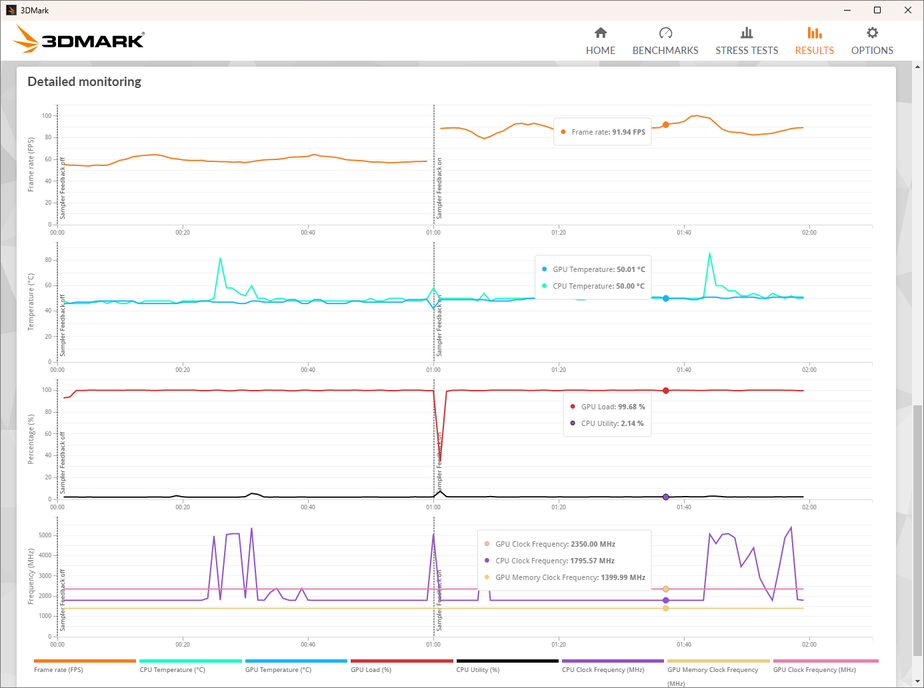Click the GPU Memory Clock Frequency swatch
Screen dimensions: 924x688
coord(718,661)
